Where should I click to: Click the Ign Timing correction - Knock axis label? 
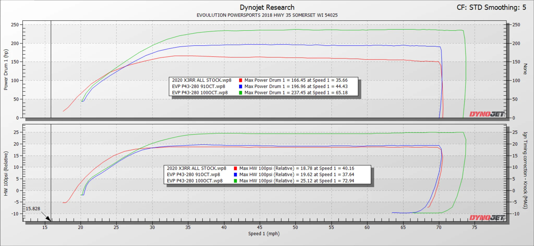[525, 170]
